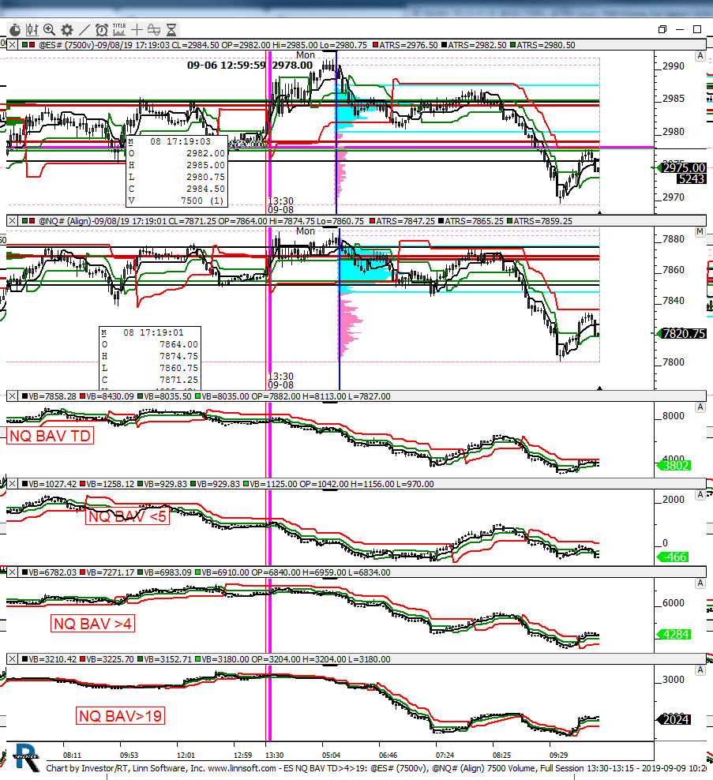Toggle the M scale button on NQ pane
The width and height of the screenshot is (713, 780).
pos(700,232)
